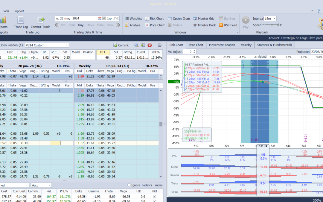Step back with double-left arrows
The width and height of the screenshot is (323, 202).
(57, 25)
